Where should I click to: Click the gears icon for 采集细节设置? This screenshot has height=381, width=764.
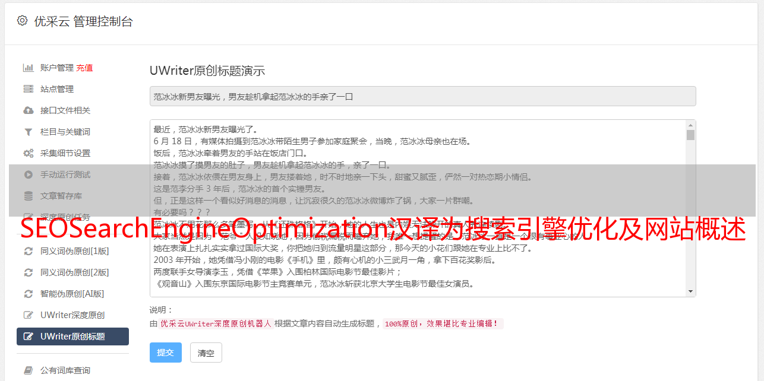(x=28, y=153)
